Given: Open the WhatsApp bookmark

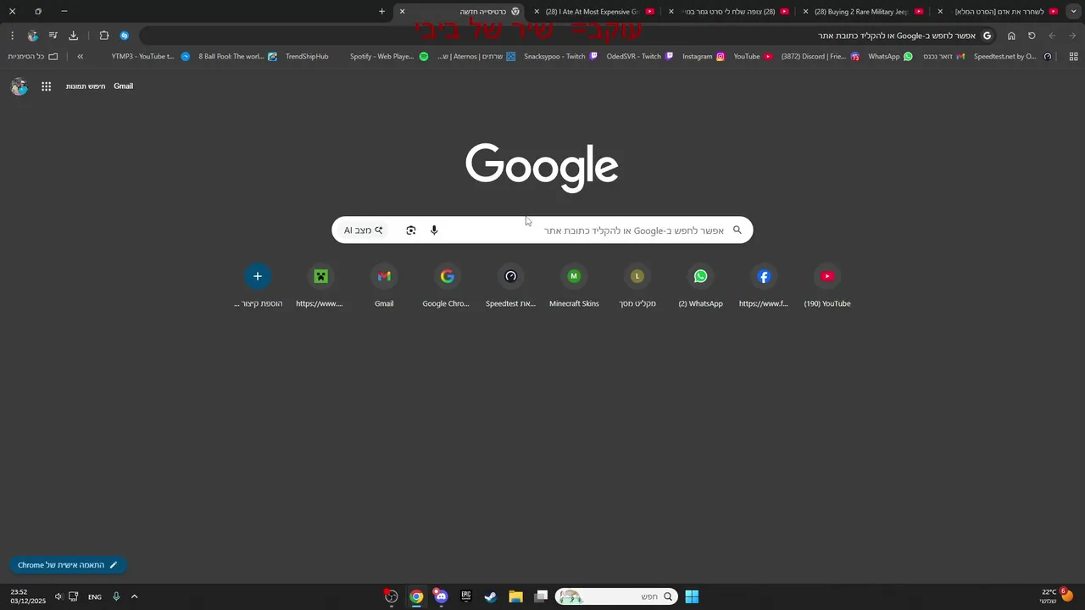Looking at the screenshot, I should (890, 57).
